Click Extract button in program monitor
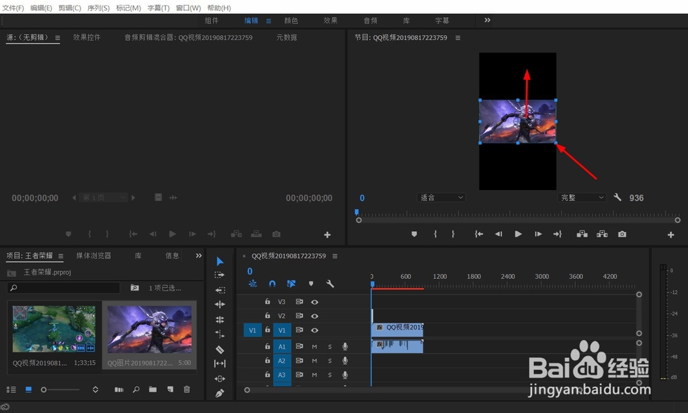 point(602,234)
